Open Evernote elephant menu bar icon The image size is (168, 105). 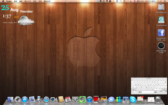(107, 1)
